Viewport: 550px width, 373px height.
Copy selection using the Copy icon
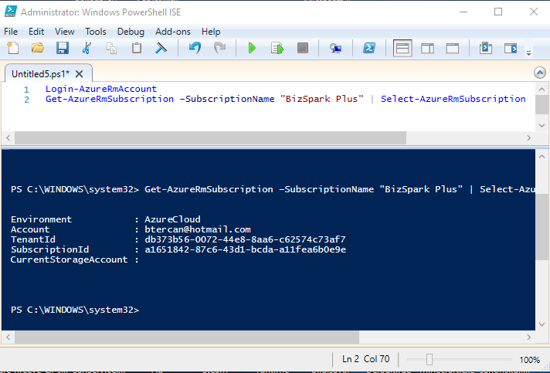(111, 48)
